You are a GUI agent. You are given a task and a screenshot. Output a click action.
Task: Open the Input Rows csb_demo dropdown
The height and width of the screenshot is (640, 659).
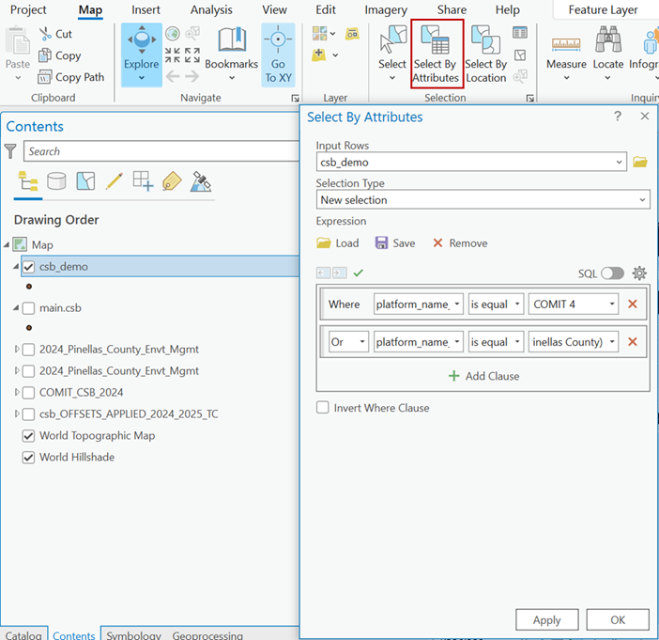tap(471, 162)
